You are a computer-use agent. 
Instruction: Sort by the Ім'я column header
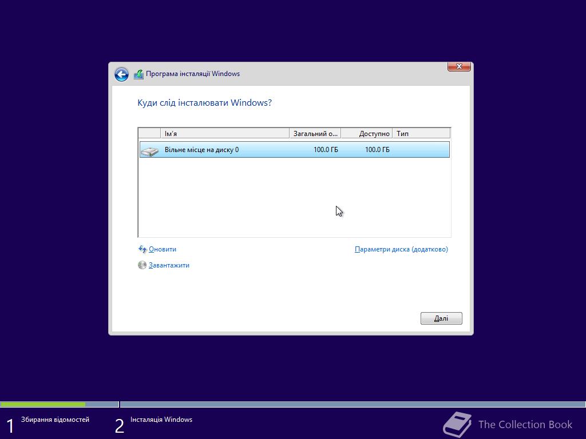225,133
